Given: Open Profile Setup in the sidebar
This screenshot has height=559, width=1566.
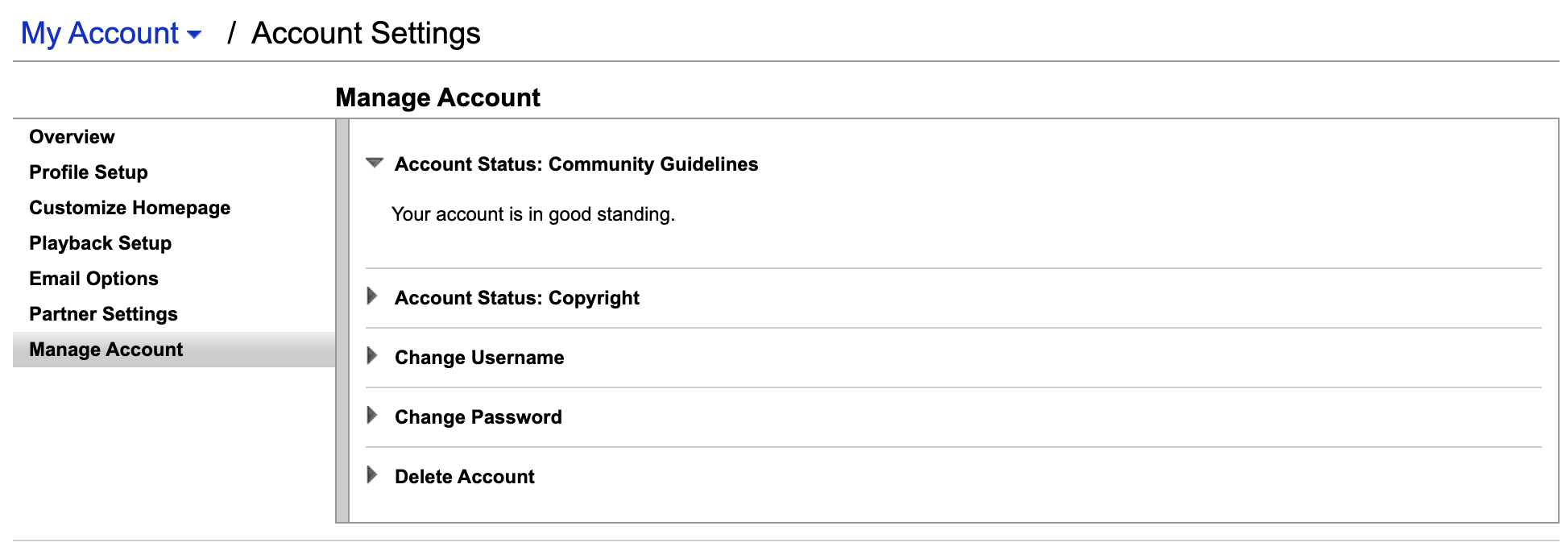Looking at the screenshot, I should click(89, 172).
